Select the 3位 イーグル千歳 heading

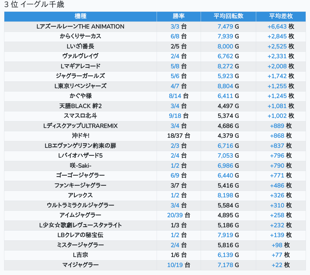coord(34,4)
